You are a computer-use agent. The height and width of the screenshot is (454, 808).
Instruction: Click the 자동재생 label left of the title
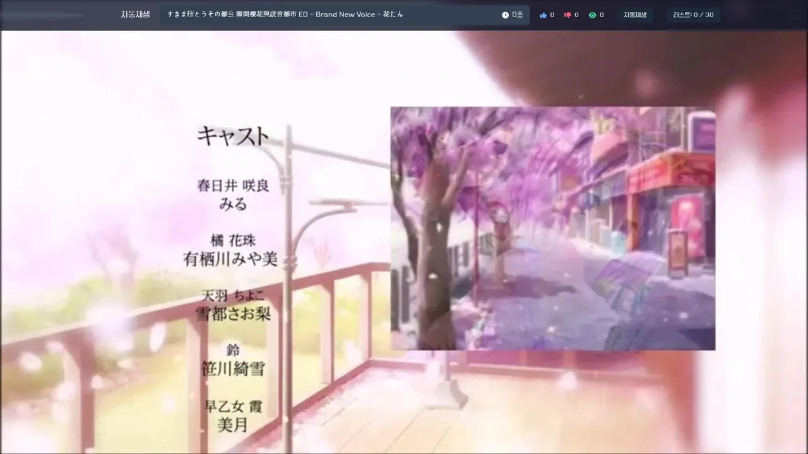135,14
